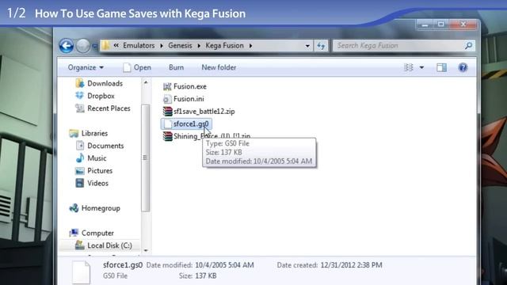This screenshot has height=285, width=507.
Task: Click the Fusion.exe application icon
Action: pos(167,86)
